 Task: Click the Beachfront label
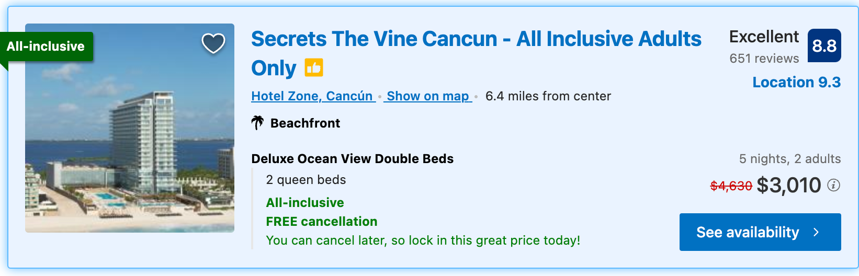tap(305, 123)
